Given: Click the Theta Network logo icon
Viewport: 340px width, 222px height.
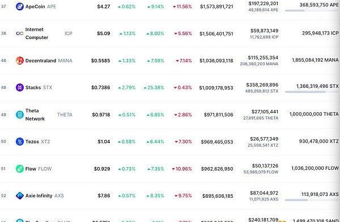Looking at the screenshot, I should click(20, 115).
